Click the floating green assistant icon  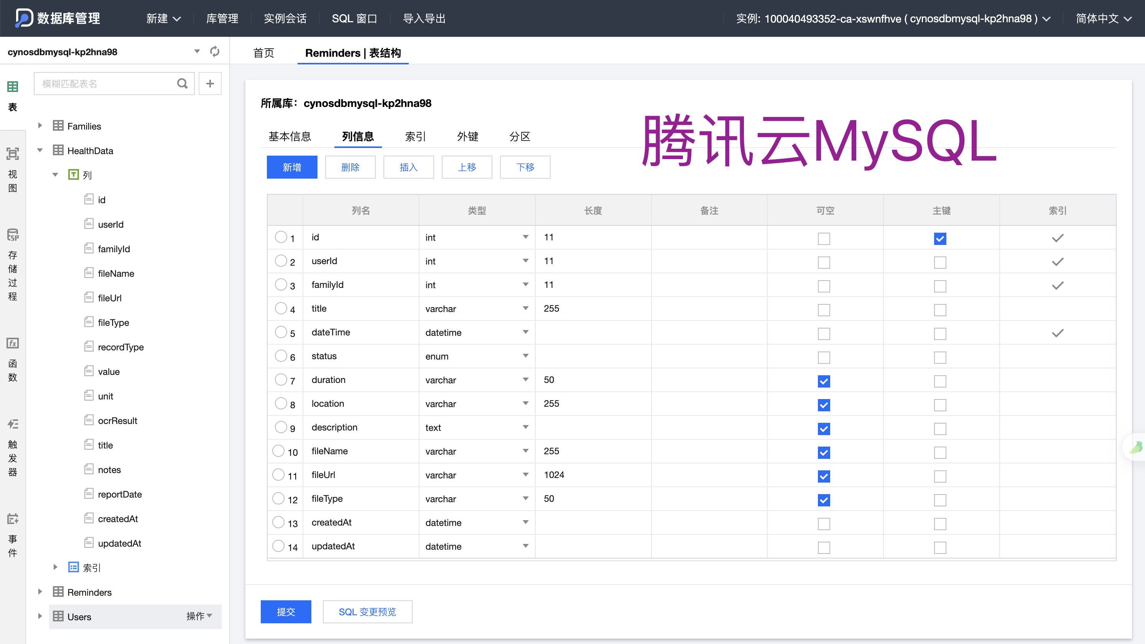pyautogui.click(x=1136, y=447)
